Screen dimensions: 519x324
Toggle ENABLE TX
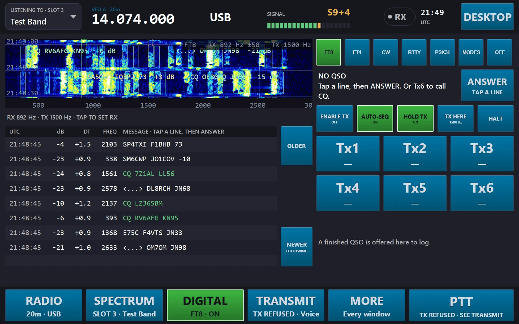(x=334, y=118)
